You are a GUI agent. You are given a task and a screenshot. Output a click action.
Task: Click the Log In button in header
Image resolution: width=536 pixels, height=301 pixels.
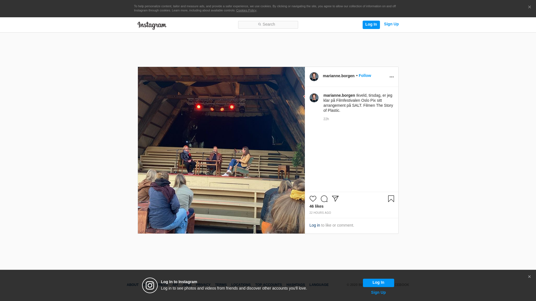371,25
